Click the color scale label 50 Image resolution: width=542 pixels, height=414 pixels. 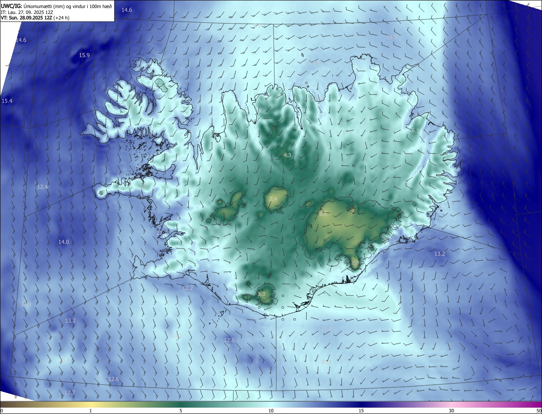click(x=539, y=411)
